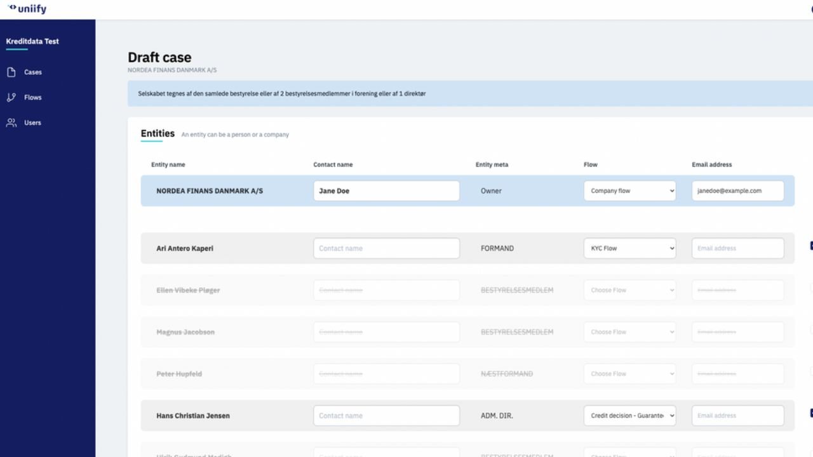The image size is (813, 457).
Task: Toggle the switch beside Hans Christian Jensen's row
Action: click(x=811, y=413)
